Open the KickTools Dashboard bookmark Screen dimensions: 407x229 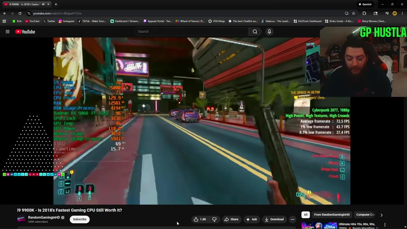click(x=307, y=21)
